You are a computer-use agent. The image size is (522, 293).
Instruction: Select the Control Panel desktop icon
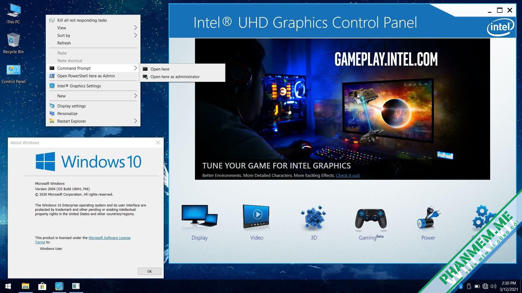pyautogui.click(x=13, y=74)
